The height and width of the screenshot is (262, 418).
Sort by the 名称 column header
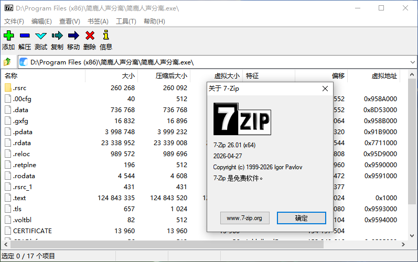pyautogui.click(x=44, y=76)
